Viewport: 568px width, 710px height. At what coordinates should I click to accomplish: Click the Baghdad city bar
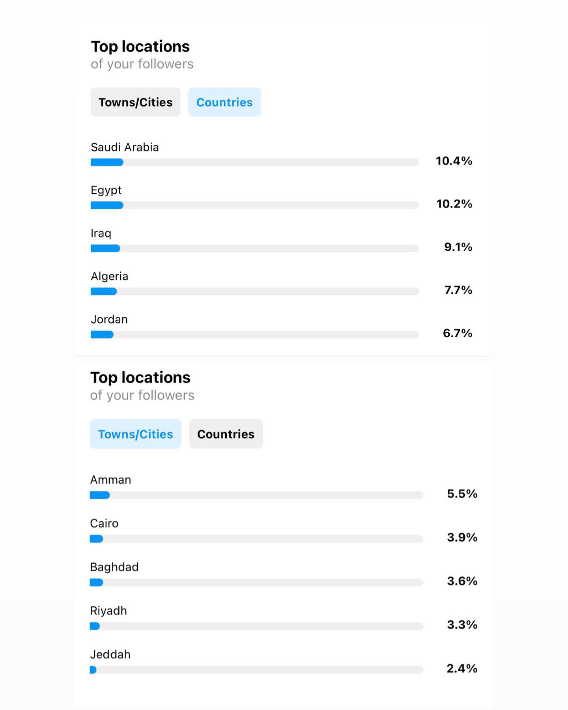[x=256, y=582]
